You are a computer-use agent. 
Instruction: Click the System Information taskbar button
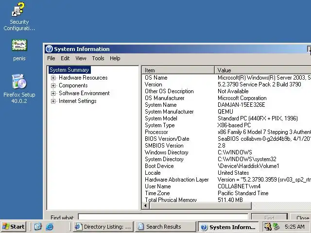click(228, 227)
